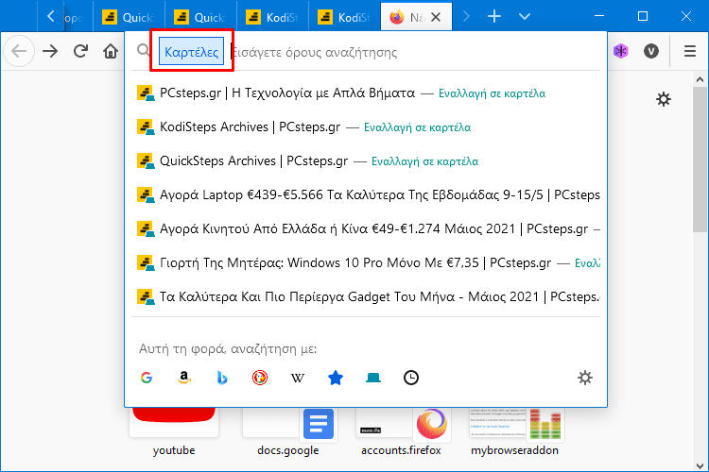This screenshot has width=709, height=472.
Task: Open Τα Καλύτερα Και Πιο Περίεργα Gadget result
Action: tap(368, 296)
